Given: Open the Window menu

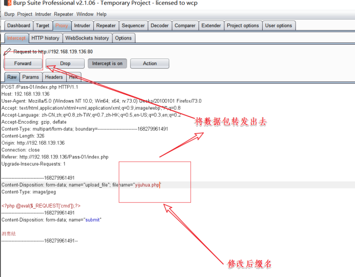Looking at the screenshot, I should [85, 14].
